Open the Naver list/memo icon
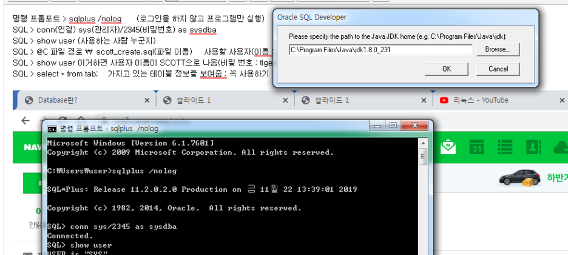This screenshot has width=568, height=255. (x=504, y=148)
